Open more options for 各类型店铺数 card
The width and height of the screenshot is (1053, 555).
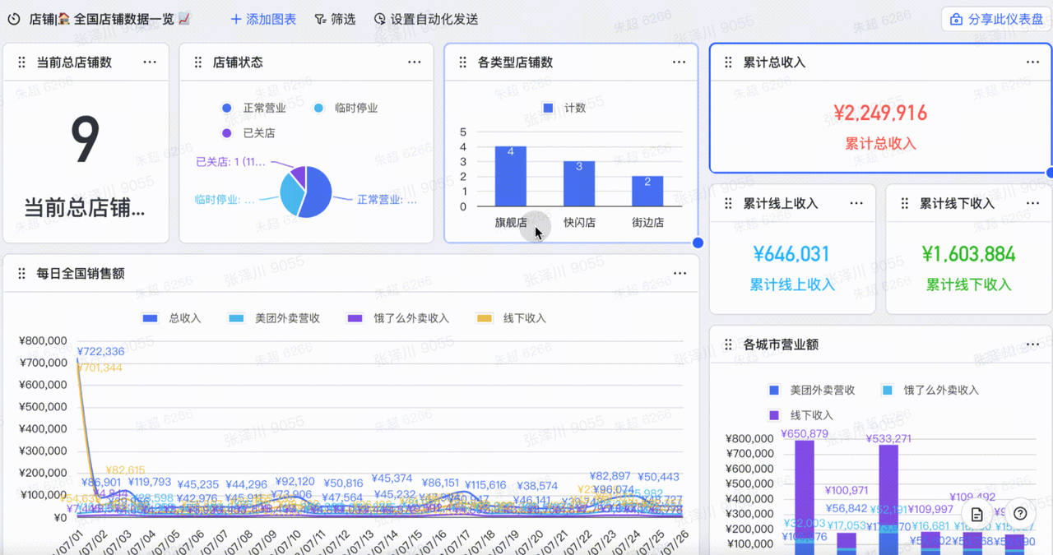(x=679, y=62)
